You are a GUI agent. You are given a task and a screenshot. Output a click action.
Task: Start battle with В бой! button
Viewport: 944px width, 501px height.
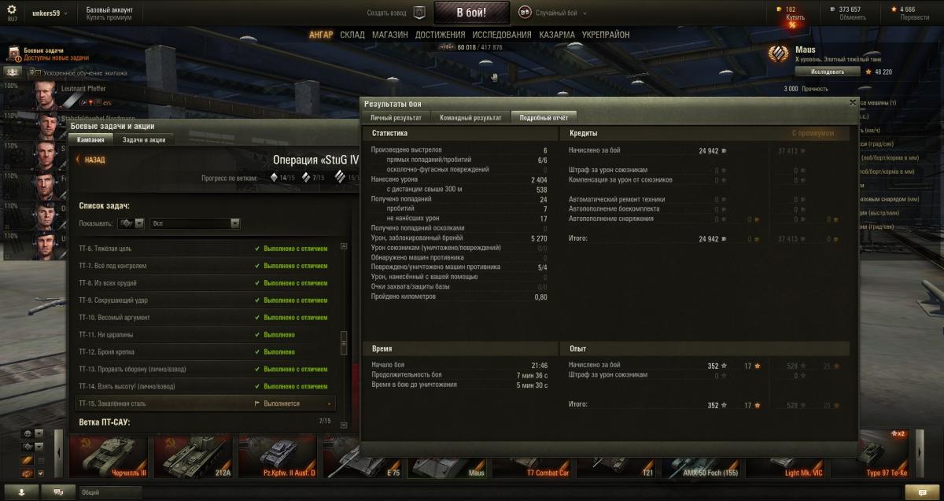pyautogui.click(x=471, y=13)
